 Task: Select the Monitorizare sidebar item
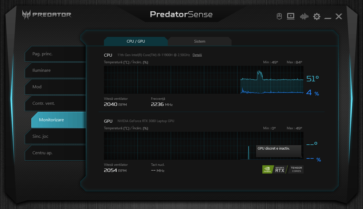pos(59,120)
